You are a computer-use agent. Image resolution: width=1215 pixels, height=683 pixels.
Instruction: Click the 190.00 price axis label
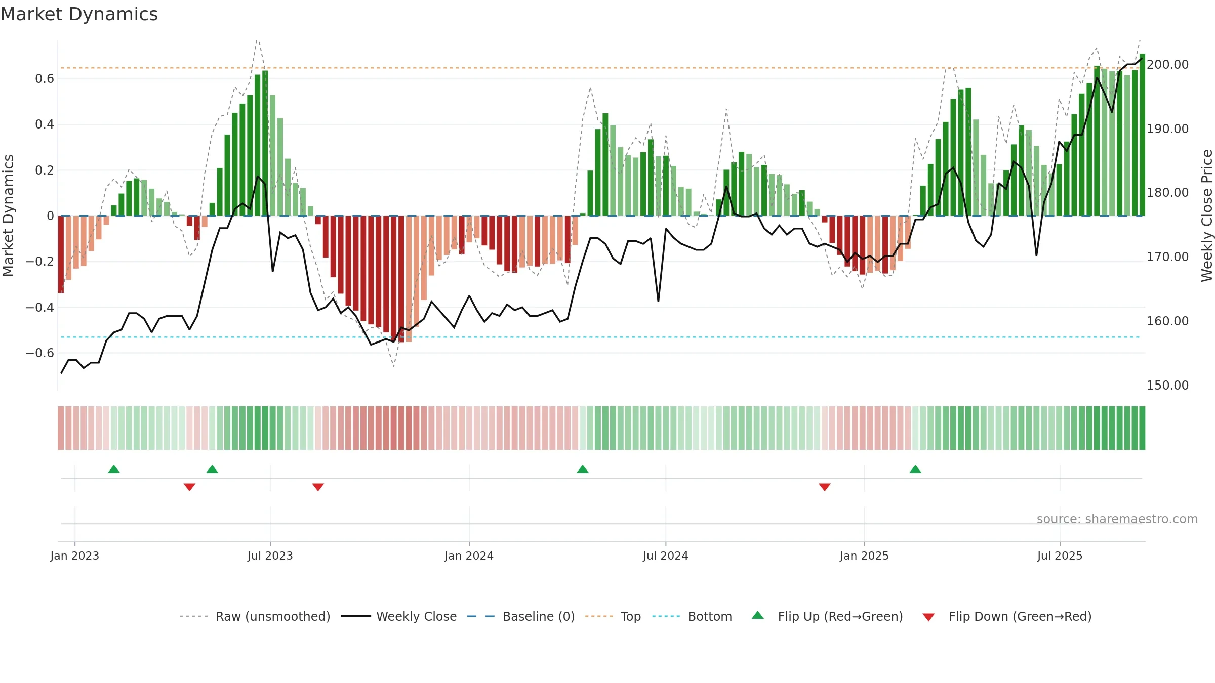click(x=1168, y=129)
